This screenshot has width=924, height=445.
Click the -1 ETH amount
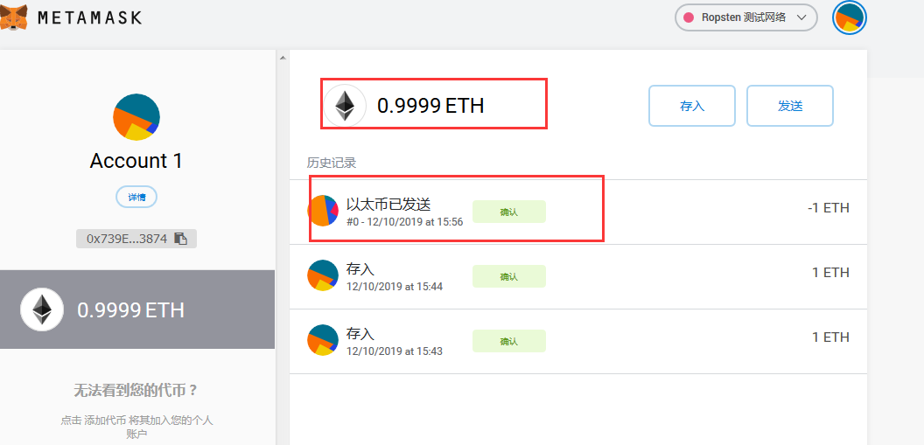[x=829, y=208]
